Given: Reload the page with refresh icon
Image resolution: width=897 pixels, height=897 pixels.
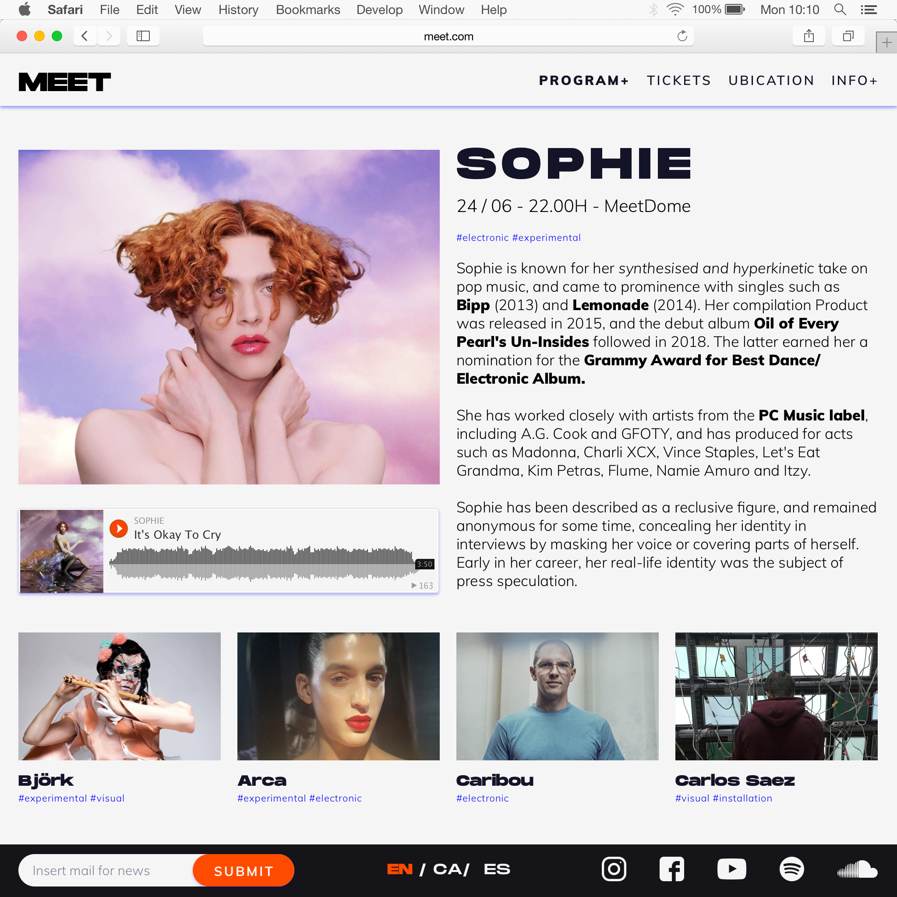Looking at the screenshot, I should coord(682,36).
